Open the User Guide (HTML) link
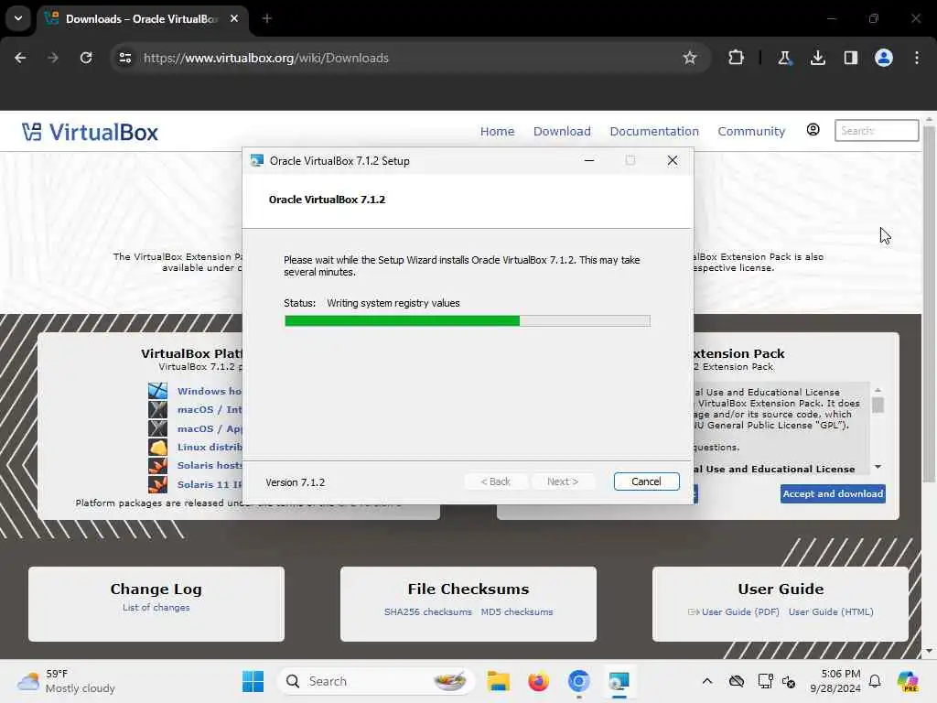This screenshot has width=937, height=703. tap(831, 611)
